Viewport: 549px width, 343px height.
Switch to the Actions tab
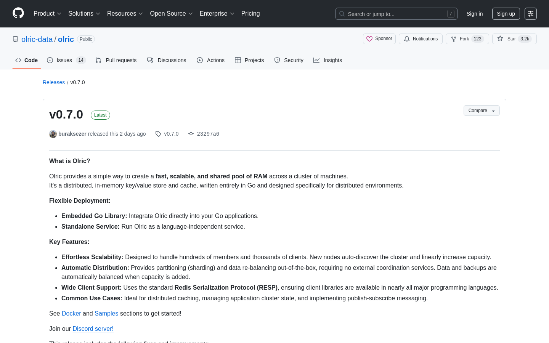coord(210,60)
